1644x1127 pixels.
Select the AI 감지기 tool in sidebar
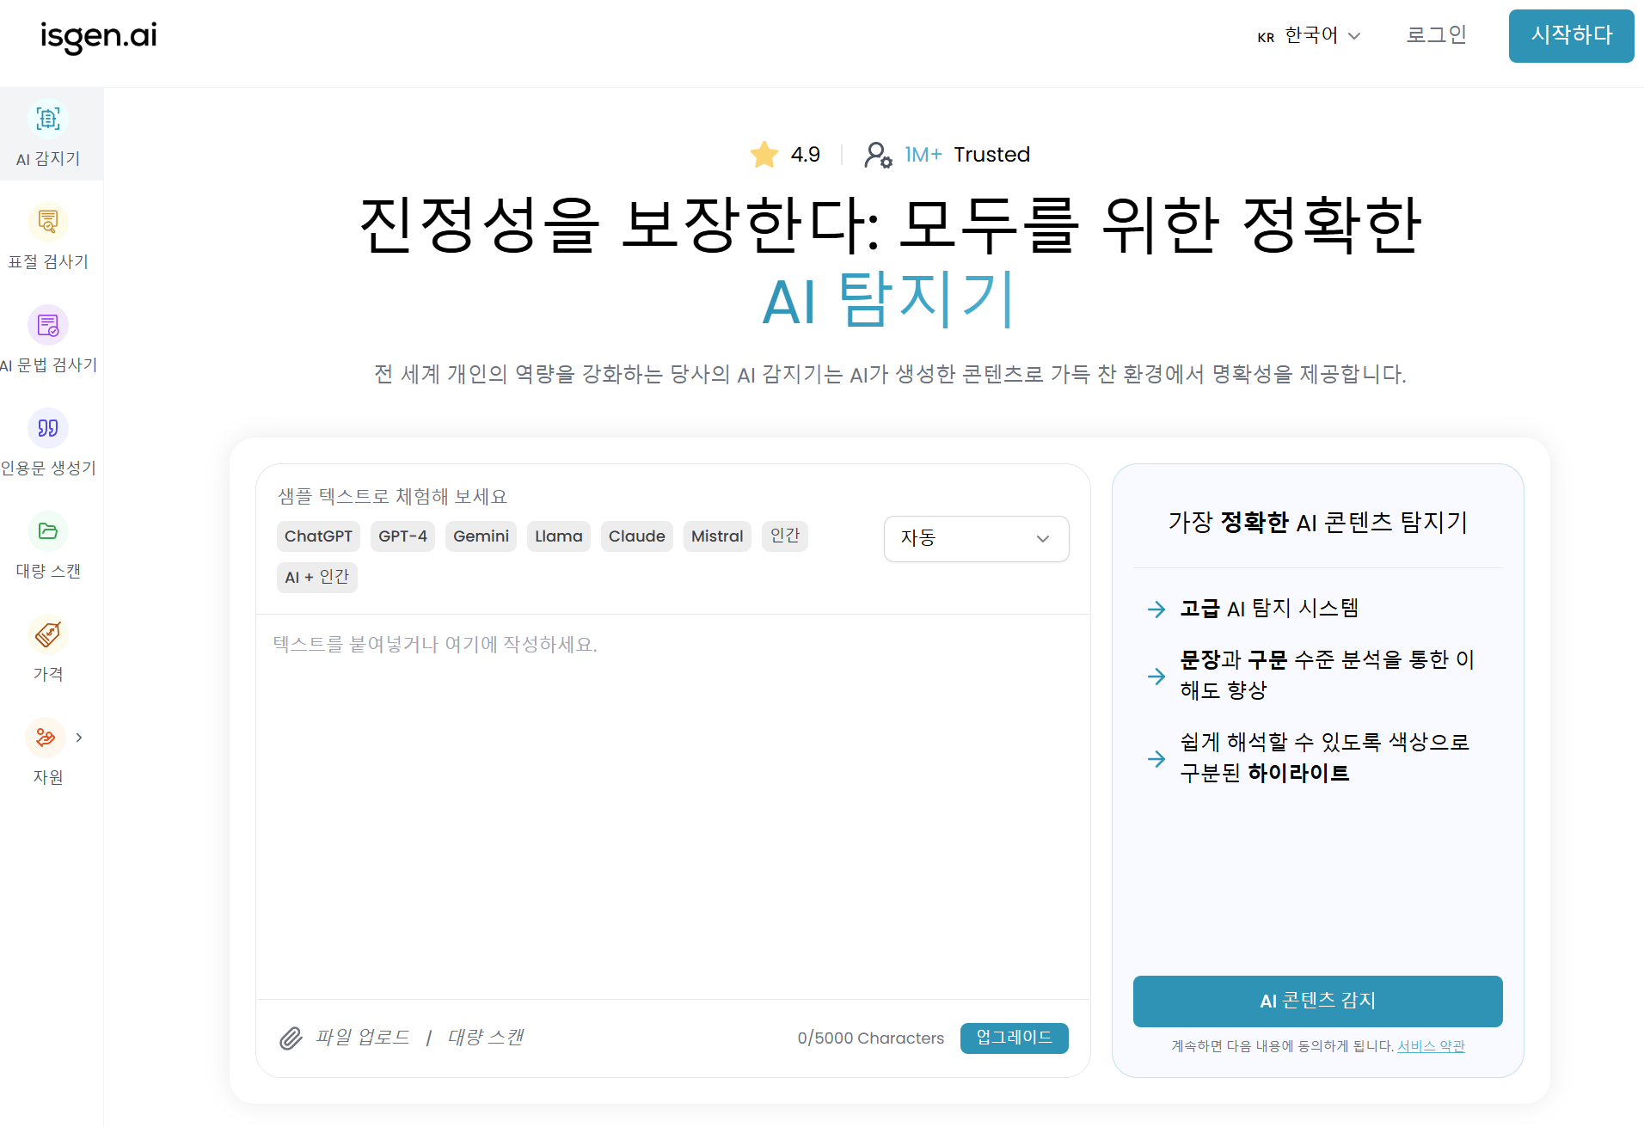point(47,133)
